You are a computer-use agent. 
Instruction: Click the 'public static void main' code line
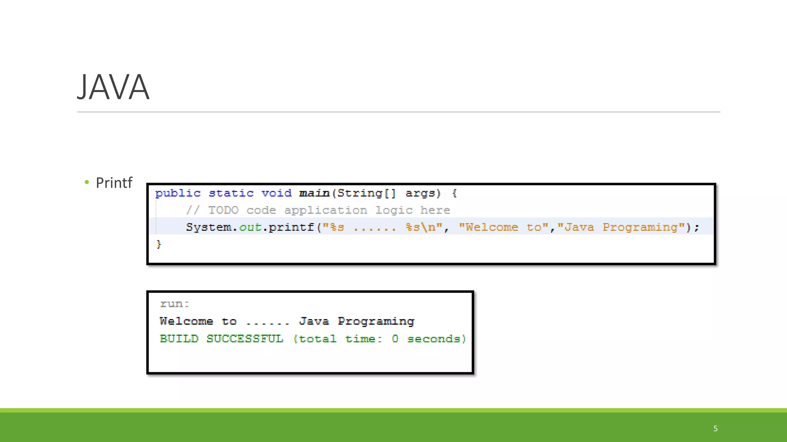pyautogui.click(x=306, y=193)
